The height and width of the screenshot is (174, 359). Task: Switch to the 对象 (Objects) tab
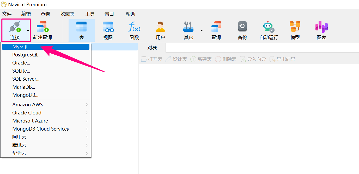click(152, 48)
